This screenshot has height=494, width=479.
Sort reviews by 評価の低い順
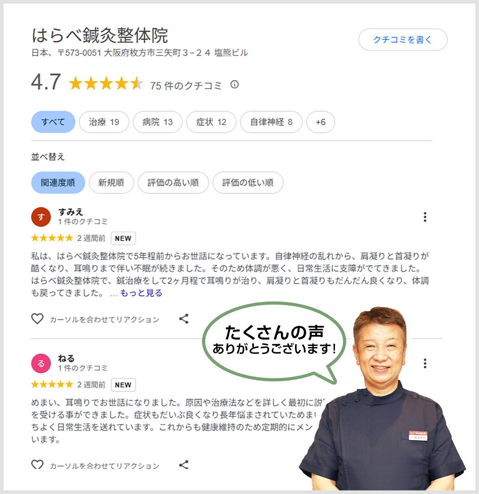coord(248,183)
